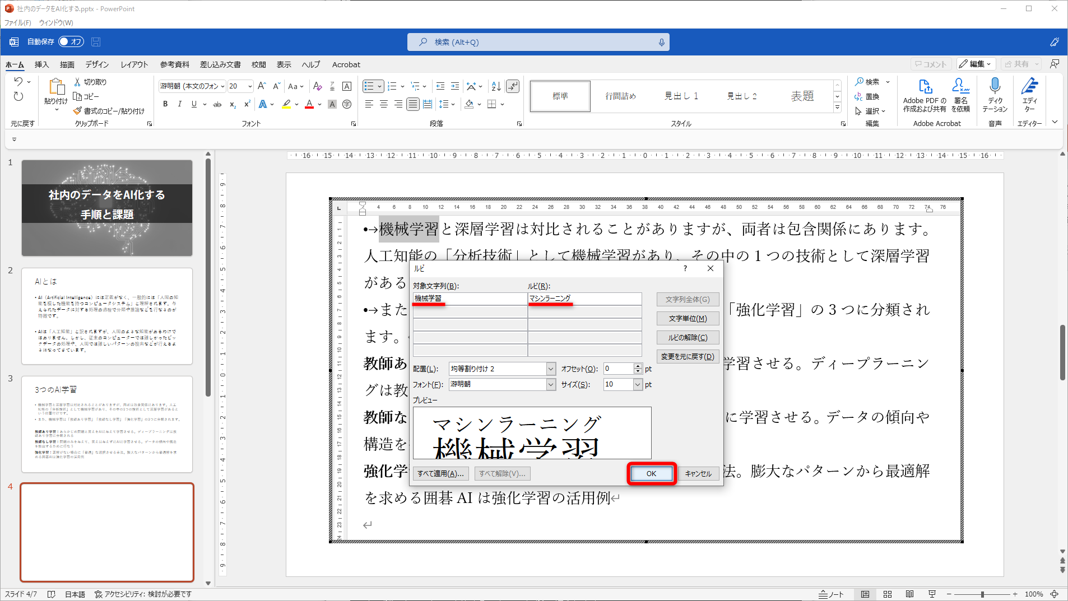Apply strikethrough formatting

coord(217,104)
